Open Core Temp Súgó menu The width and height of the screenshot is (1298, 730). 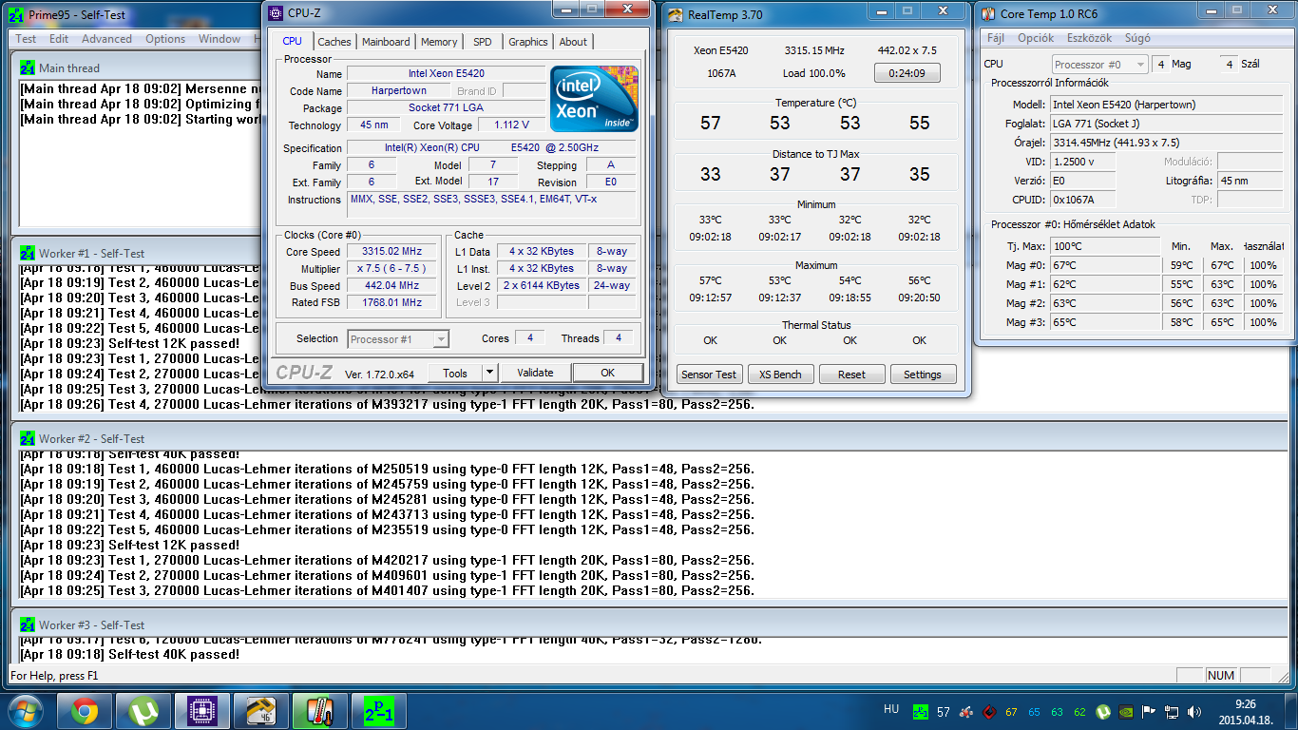(1137, 38)
